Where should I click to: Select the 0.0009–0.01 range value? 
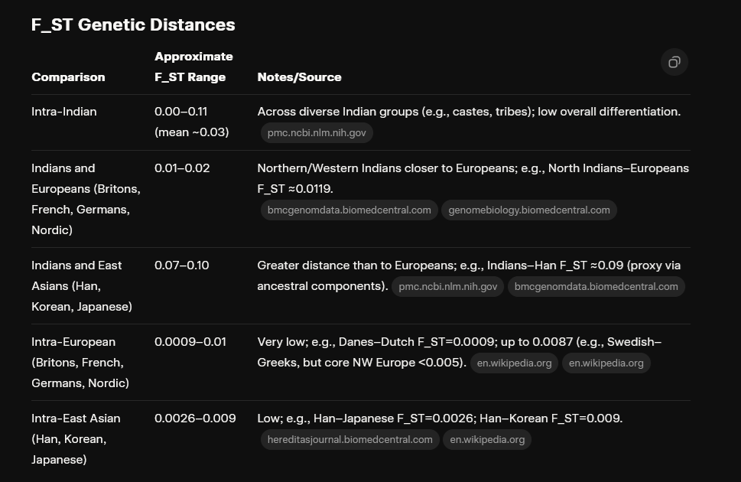190,342
